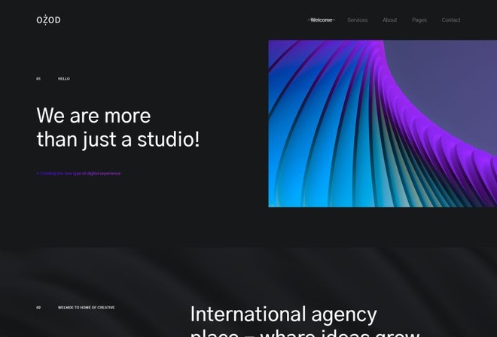Screen dimensions: 497x337
Task: Click the blue-purple abstract hero image
Action: pos(383,123)
